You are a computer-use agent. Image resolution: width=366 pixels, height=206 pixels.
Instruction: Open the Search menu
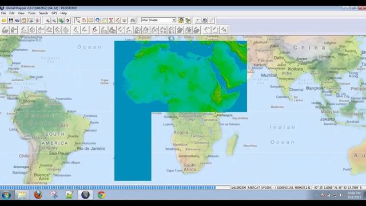point(43,13)
